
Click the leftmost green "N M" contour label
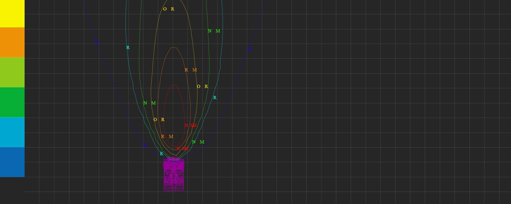tap(149, 103)
